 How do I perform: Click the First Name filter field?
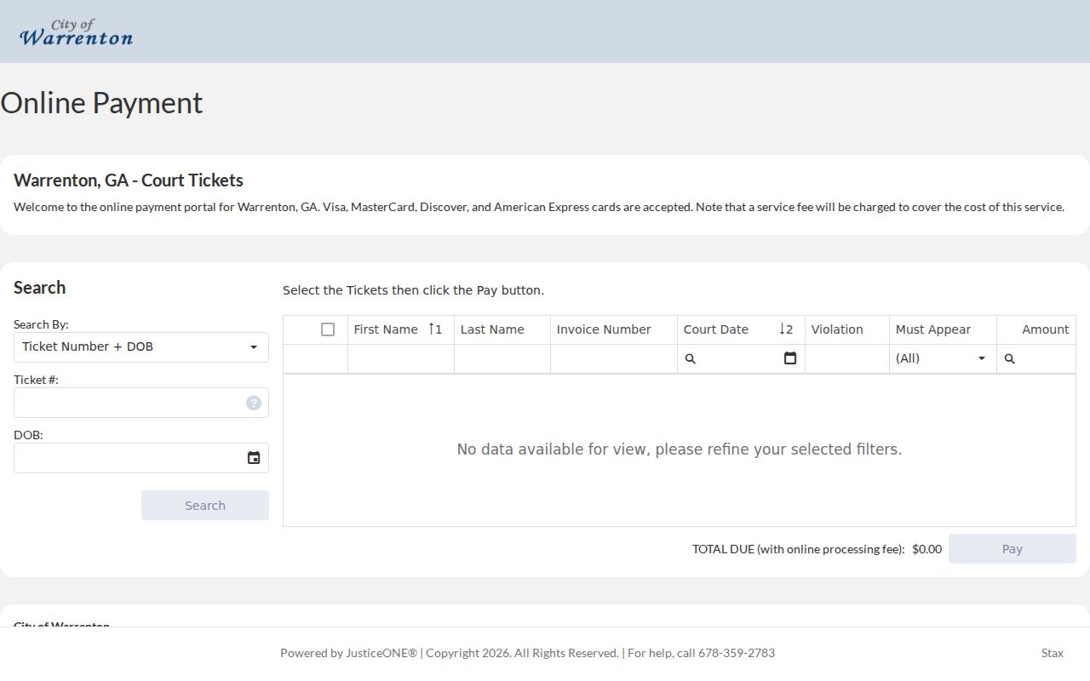[x=401, y=358]
